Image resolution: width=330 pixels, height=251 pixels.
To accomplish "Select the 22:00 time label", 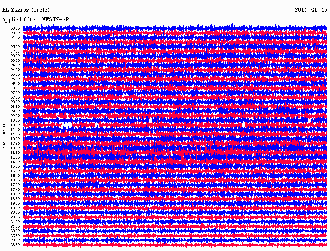I will pos(15,231).
